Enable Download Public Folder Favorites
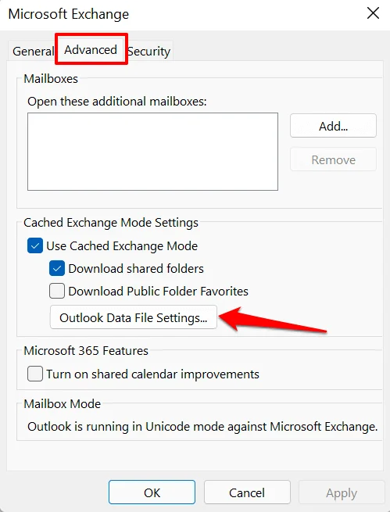 (x=57, y=291)
